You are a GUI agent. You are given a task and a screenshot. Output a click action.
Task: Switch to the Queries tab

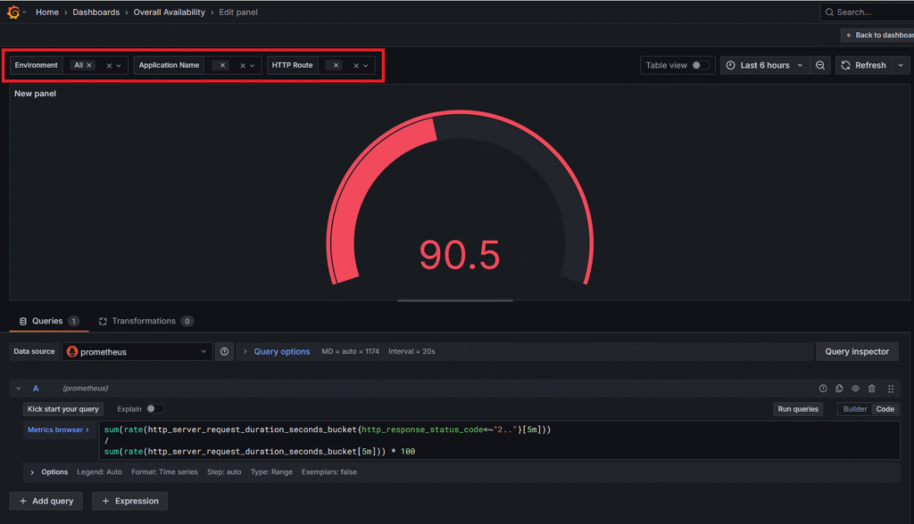pos(49,322)
